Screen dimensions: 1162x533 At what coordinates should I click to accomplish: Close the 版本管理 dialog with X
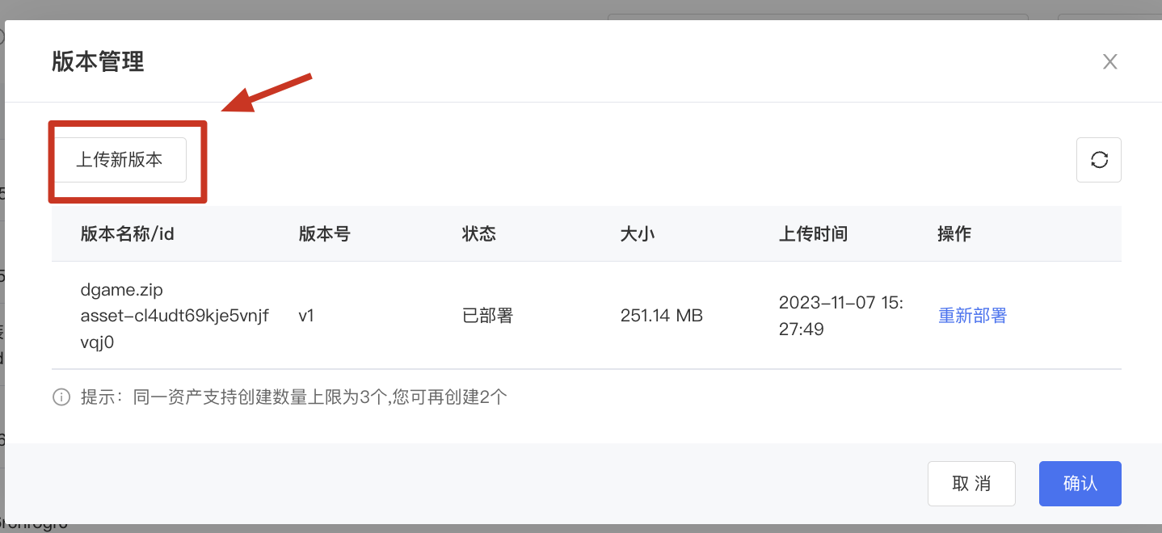(x=1110, y=61)
